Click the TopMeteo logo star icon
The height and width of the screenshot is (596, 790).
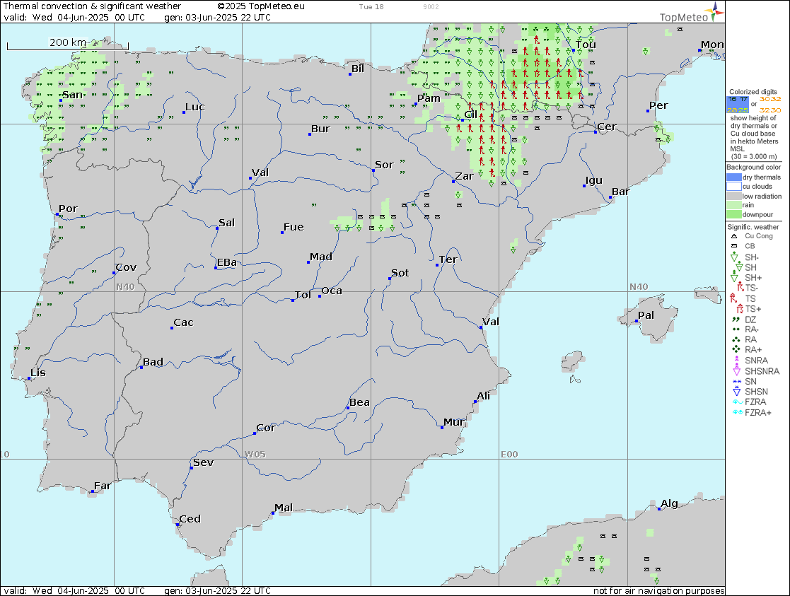click(714, 11)
